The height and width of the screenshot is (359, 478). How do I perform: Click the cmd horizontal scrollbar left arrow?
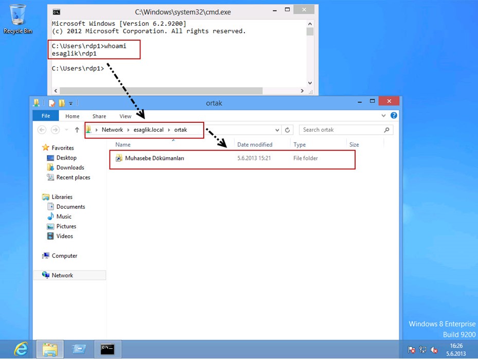(x=56, y=91)
